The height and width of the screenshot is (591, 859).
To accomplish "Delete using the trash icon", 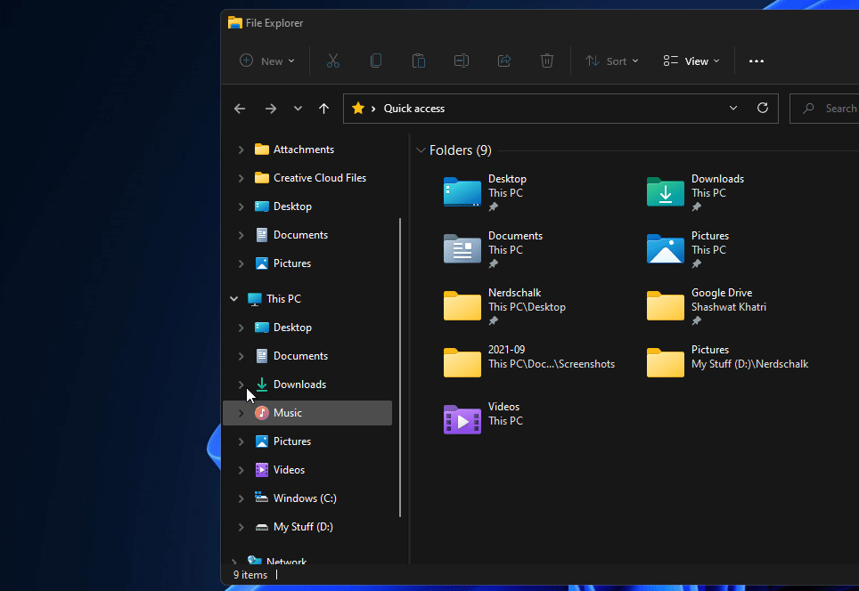I will (x=547, y=61).
